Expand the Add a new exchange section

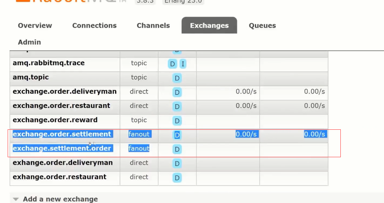(60, 199)
